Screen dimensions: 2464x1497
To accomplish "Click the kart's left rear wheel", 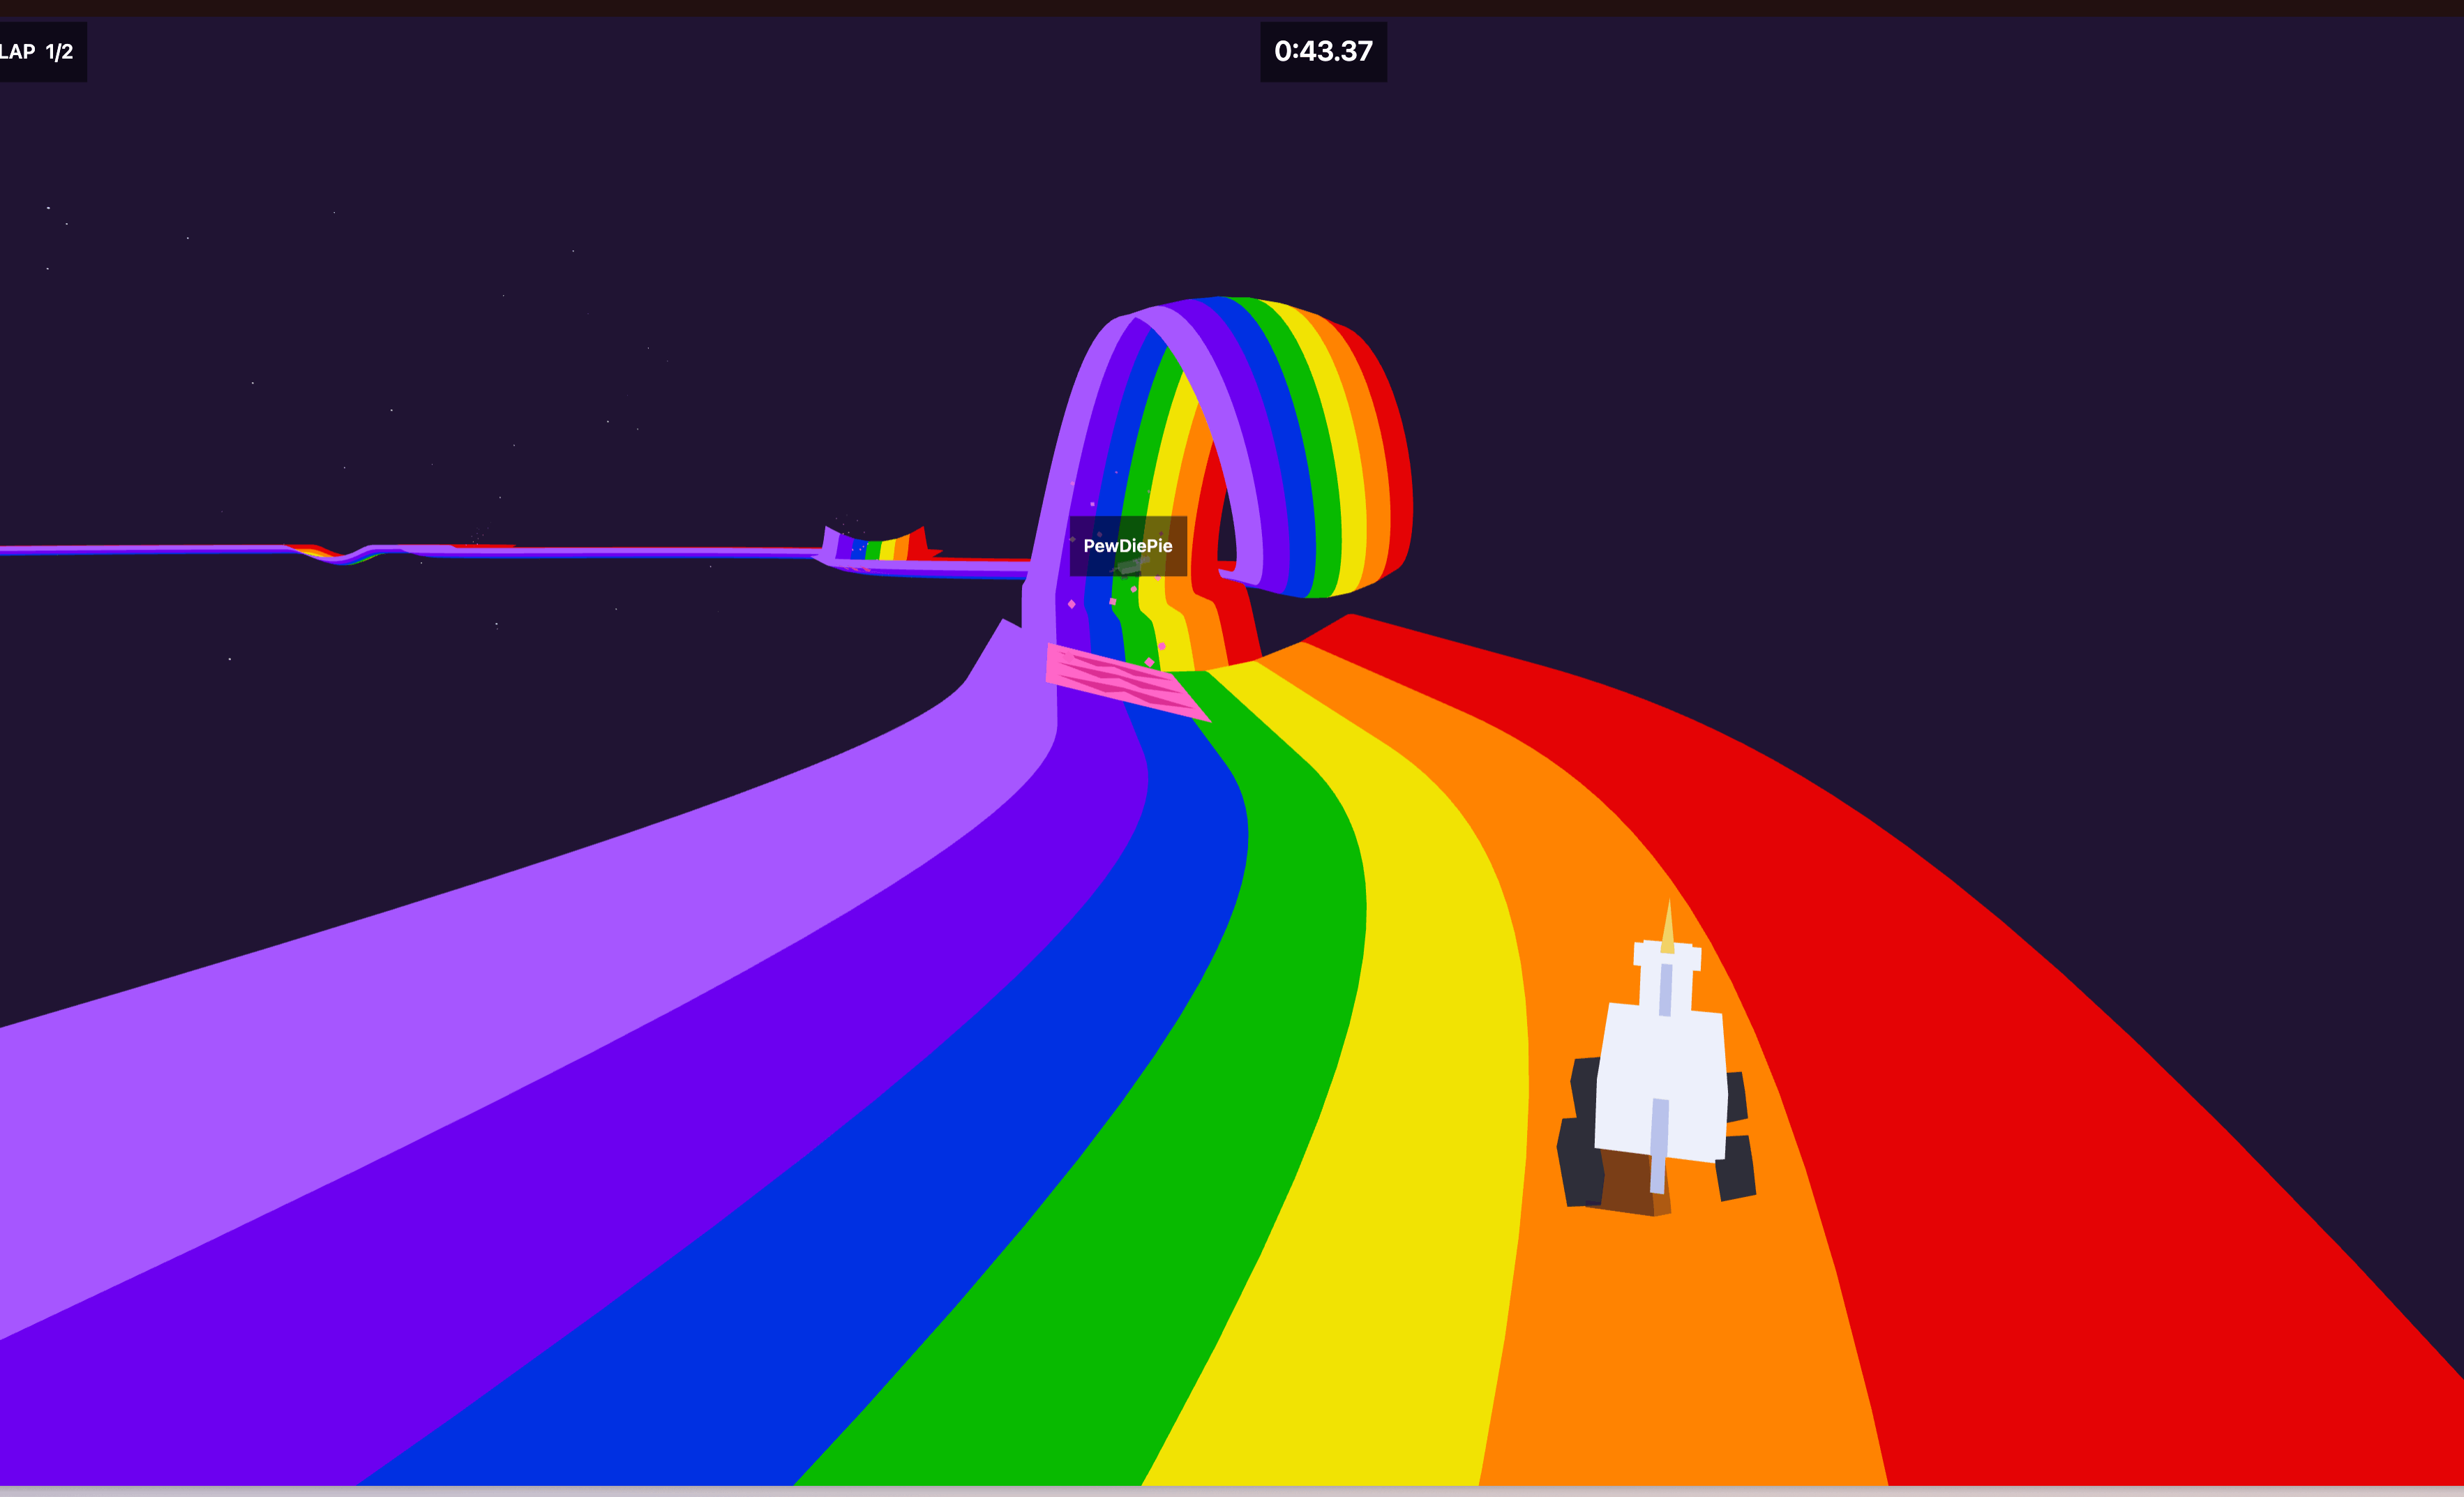I will [x=1581, y=1161].
